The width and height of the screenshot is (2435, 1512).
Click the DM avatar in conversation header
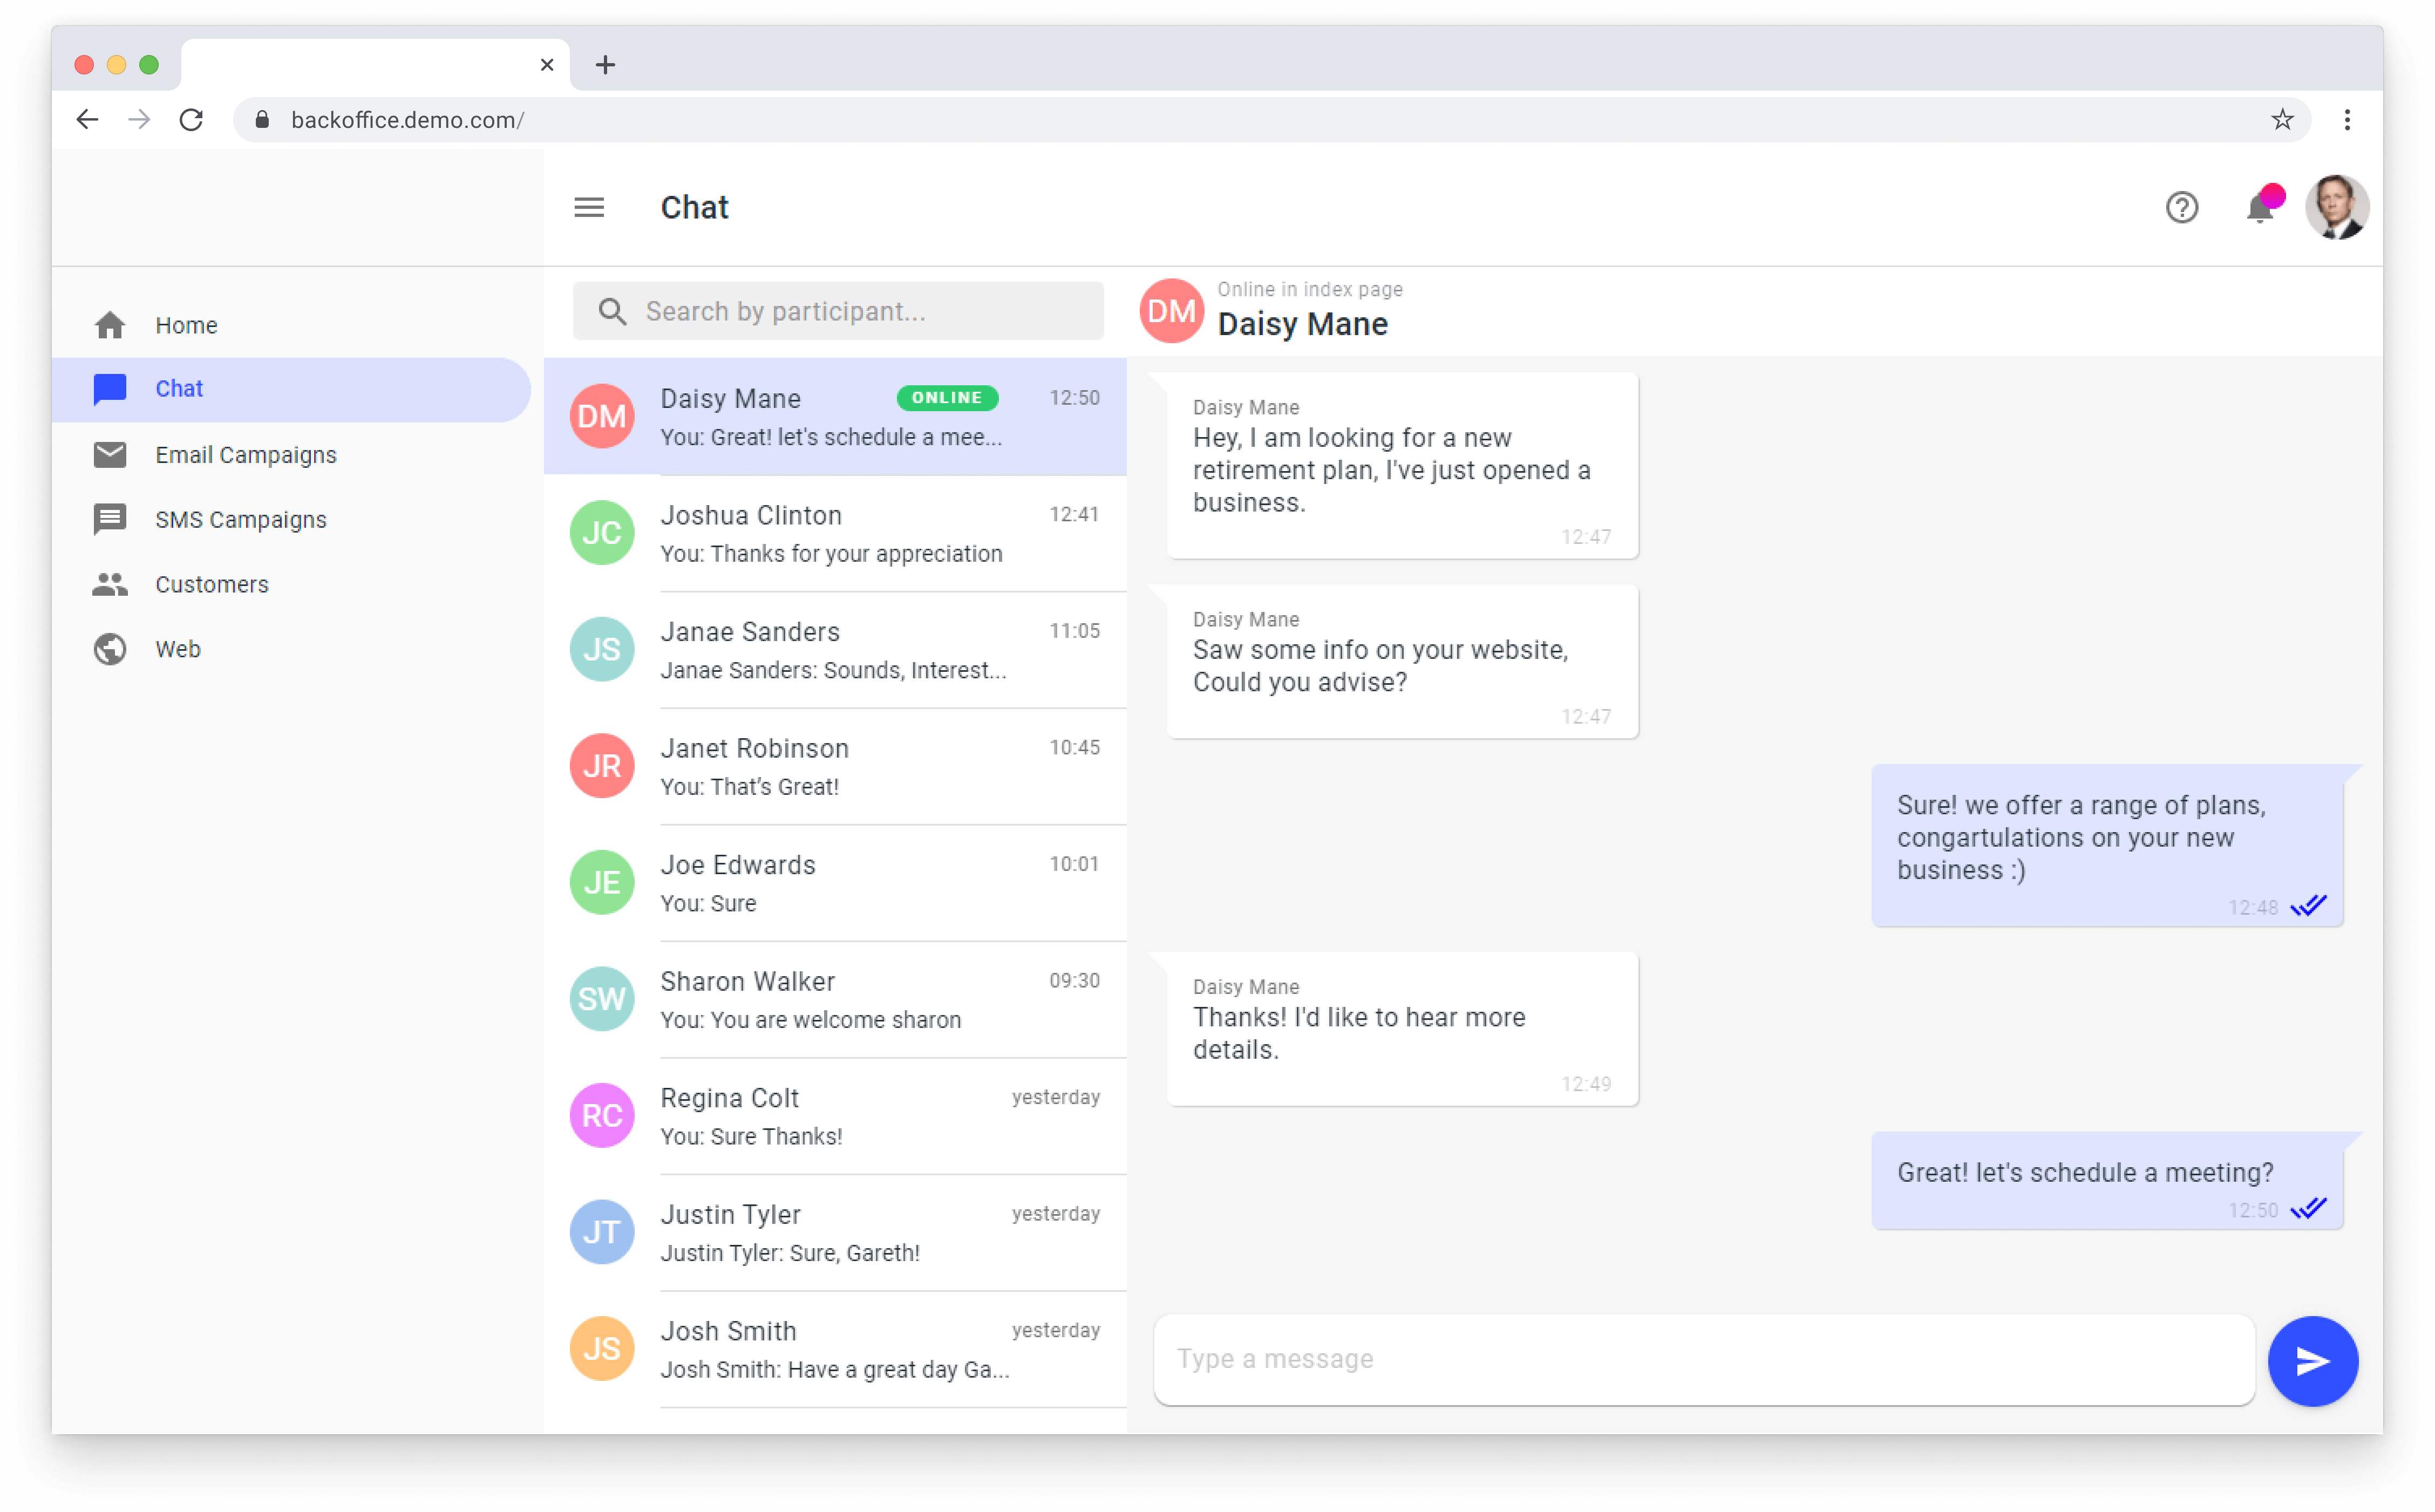[1171, 311]
